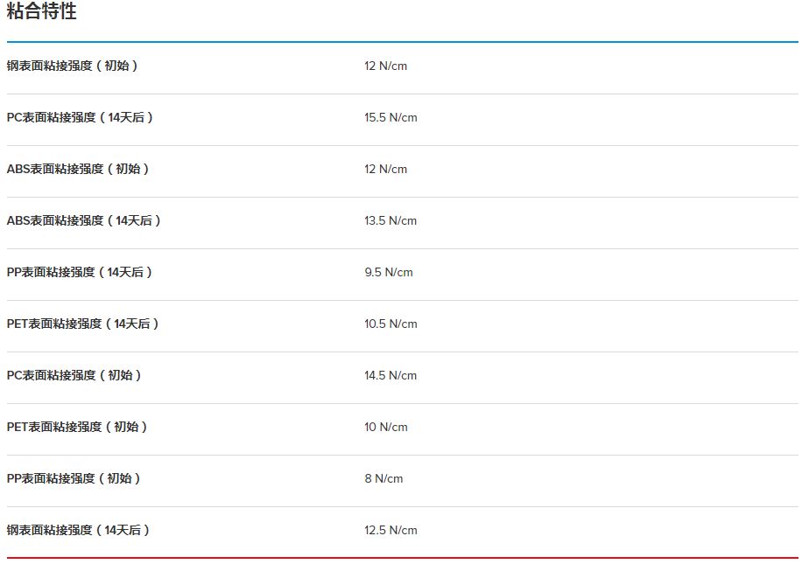Select the 10.5 N/cm value
This screenshot has height=564, width=802.
pyautogui.click(x=390, y=324)
